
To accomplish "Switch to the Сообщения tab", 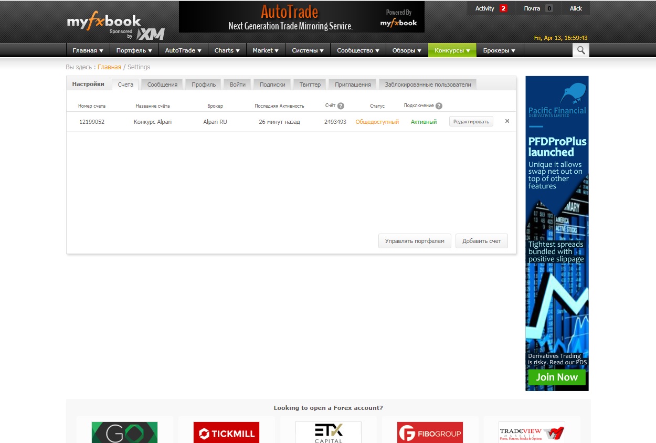I will (162, 85).
